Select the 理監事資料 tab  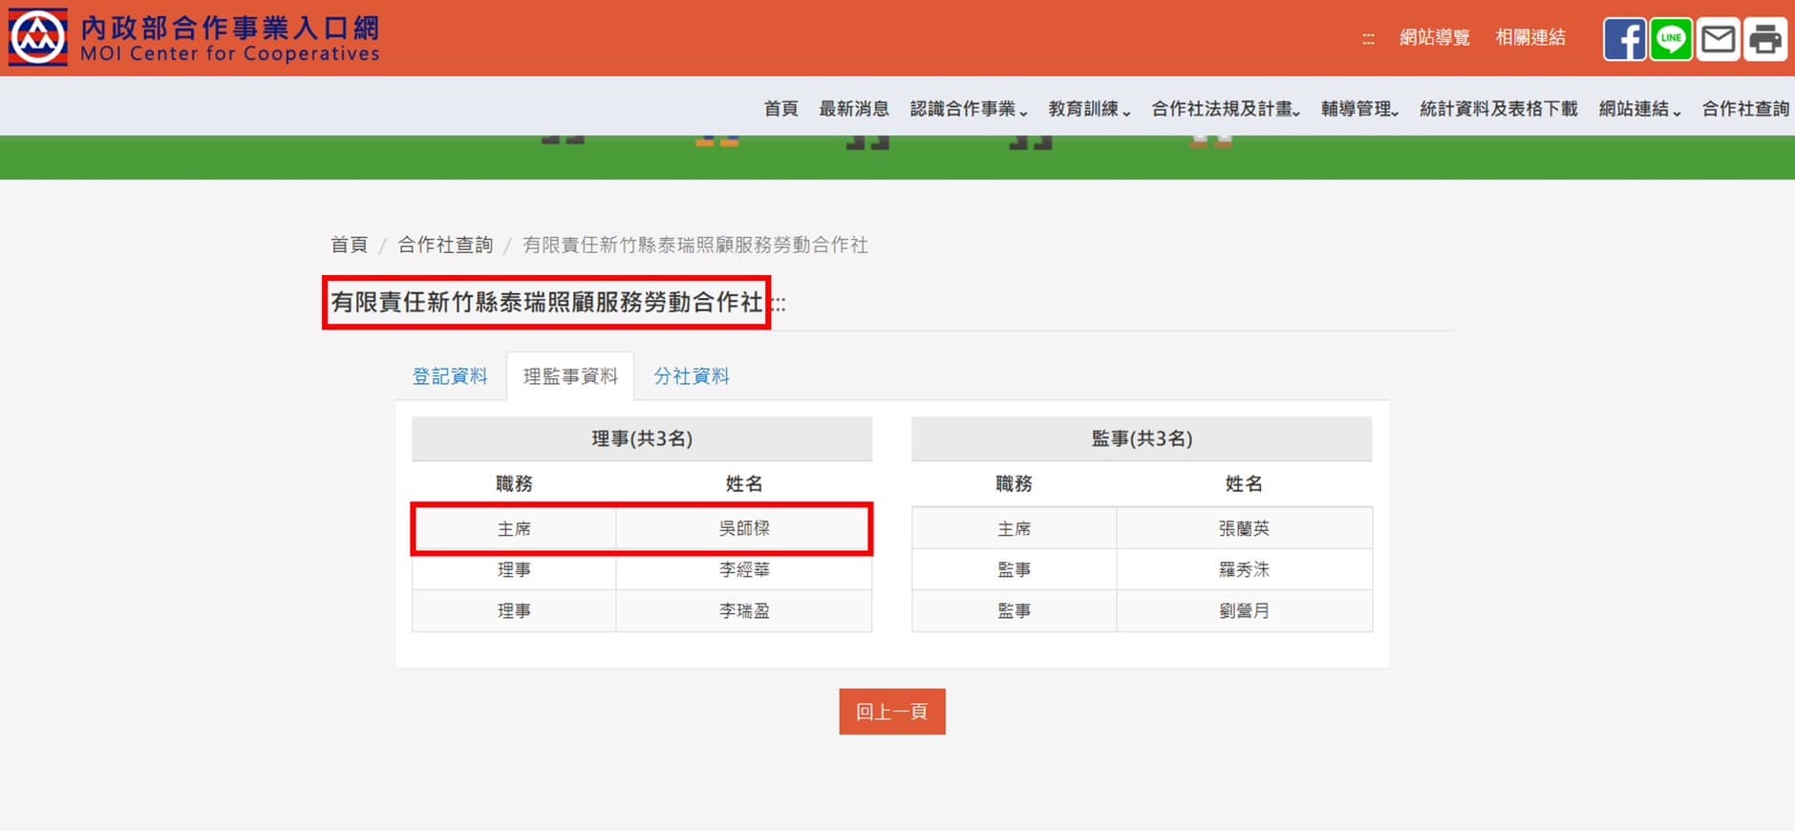pyautogui.click(x=570, y=376)
